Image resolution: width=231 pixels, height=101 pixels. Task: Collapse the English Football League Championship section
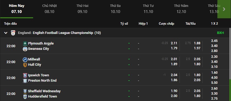[6, 33]
